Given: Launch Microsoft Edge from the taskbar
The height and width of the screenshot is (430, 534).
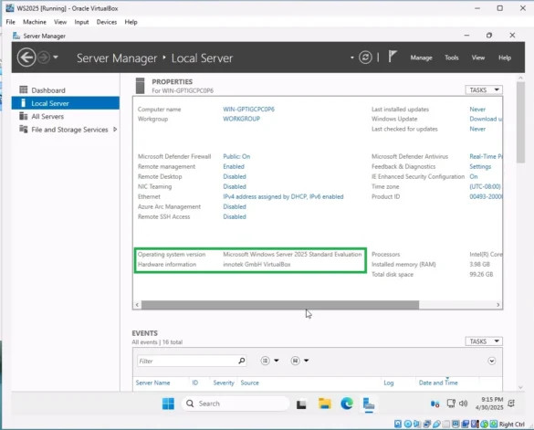Looking at the screenshot, I should pyautogui.click(x=347, y=404).
